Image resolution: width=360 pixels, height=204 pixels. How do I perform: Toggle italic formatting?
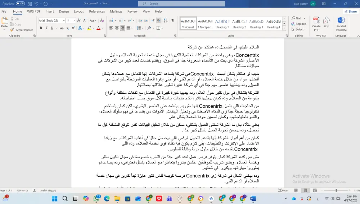(x=46, y=28)
